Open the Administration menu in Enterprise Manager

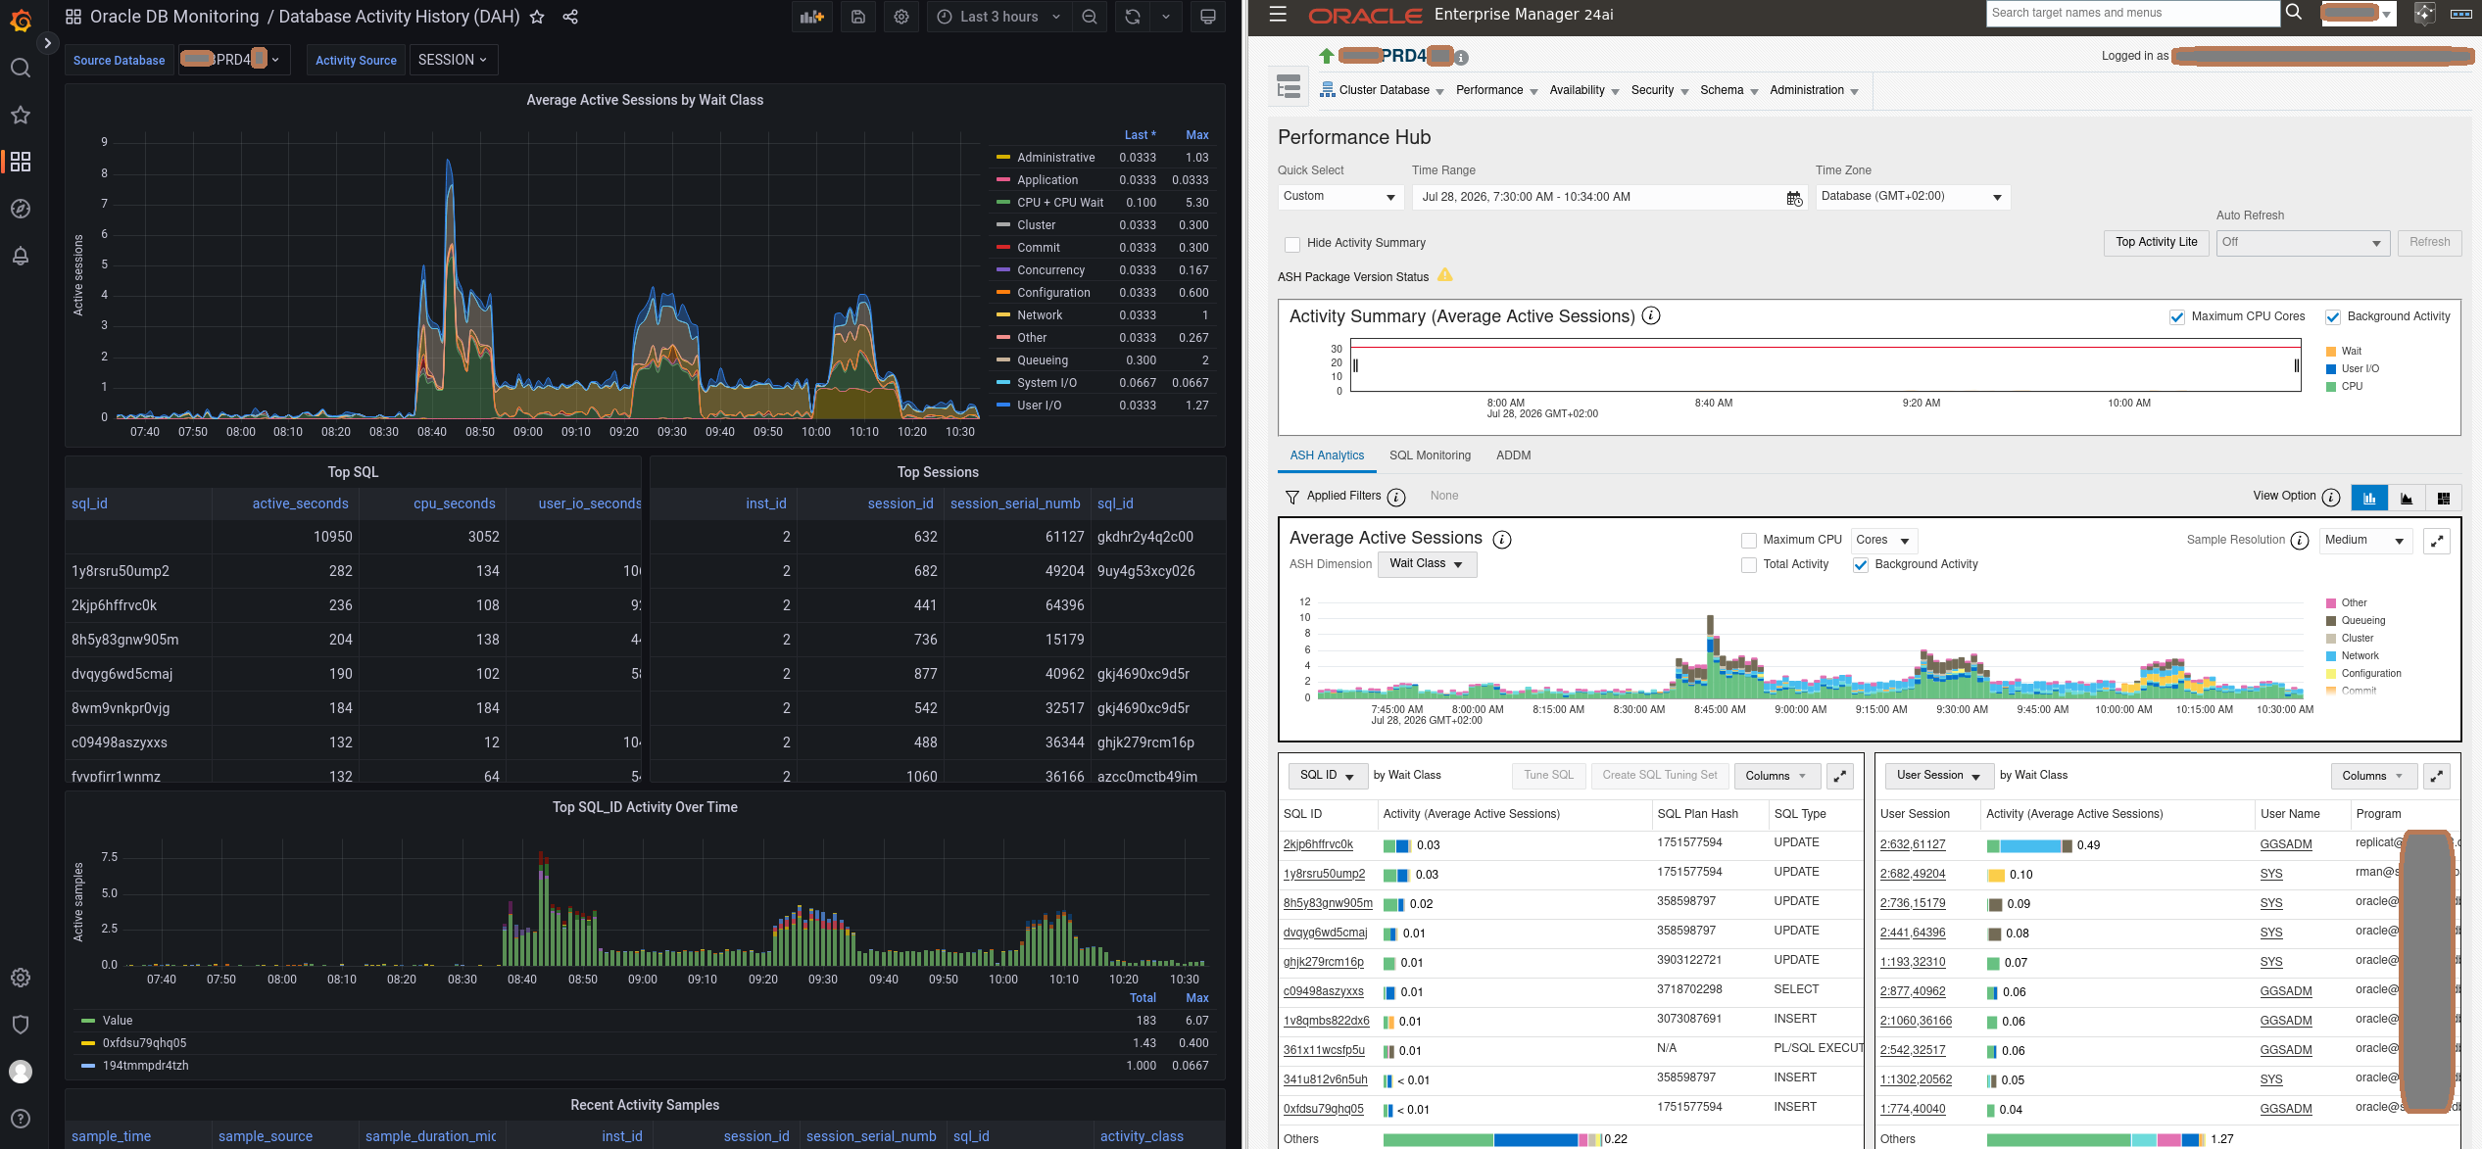pyautogui.click(x=1814, y=90)
